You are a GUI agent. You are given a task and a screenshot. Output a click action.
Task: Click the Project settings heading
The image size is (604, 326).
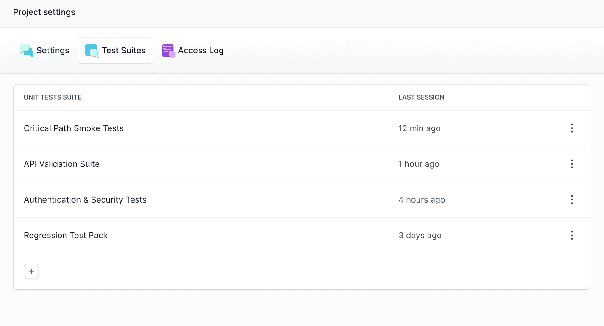44,12
